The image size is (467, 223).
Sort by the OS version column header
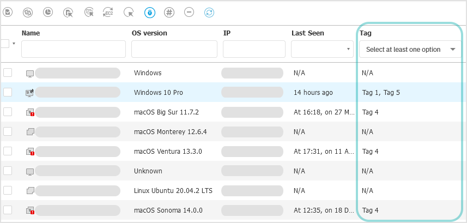[x=149, y=33]
